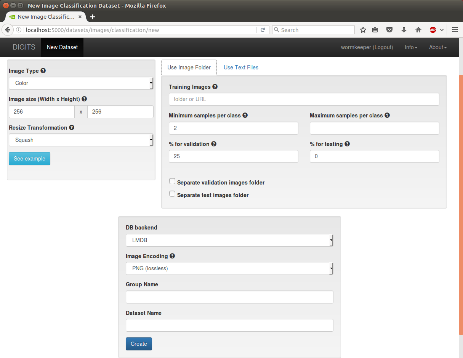The image size is (463, 358).
Task: Click Minimum samples per class field
Action: pyautogui.click(x=234, y=128)
